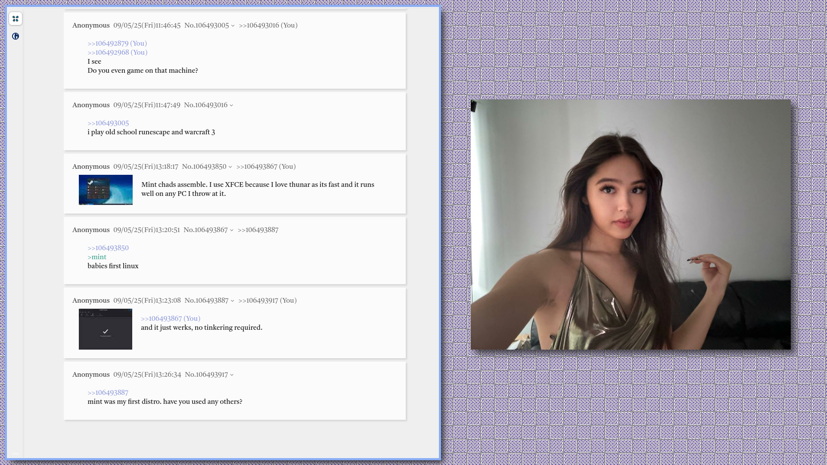
Task: Click the photo of woman in the right window
Action: (631, 225)
